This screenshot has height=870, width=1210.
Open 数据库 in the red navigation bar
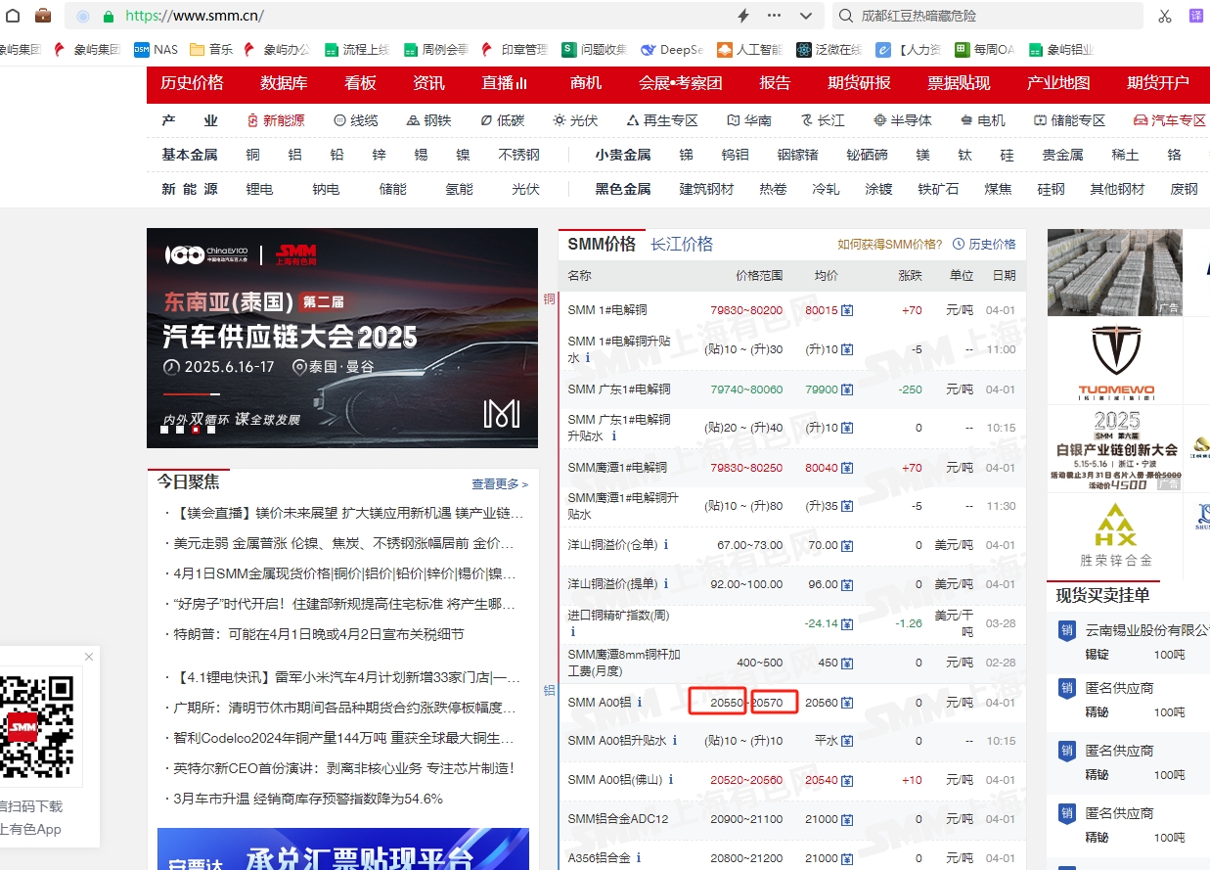284,83
